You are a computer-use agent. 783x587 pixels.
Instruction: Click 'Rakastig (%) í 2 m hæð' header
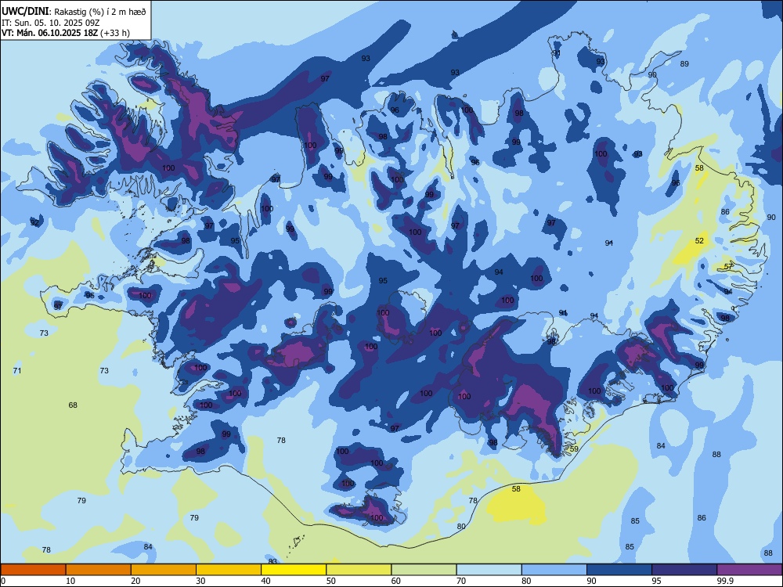tap(100, 12)
